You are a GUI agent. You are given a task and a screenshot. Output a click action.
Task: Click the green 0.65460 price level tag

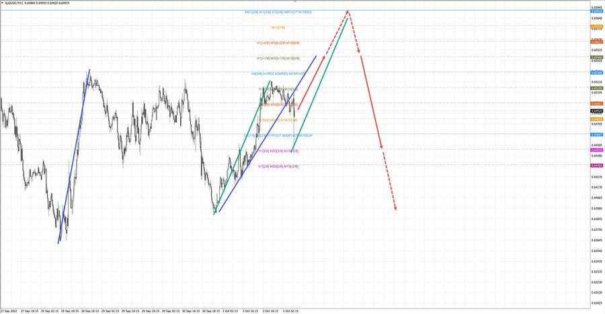[597, 58]
